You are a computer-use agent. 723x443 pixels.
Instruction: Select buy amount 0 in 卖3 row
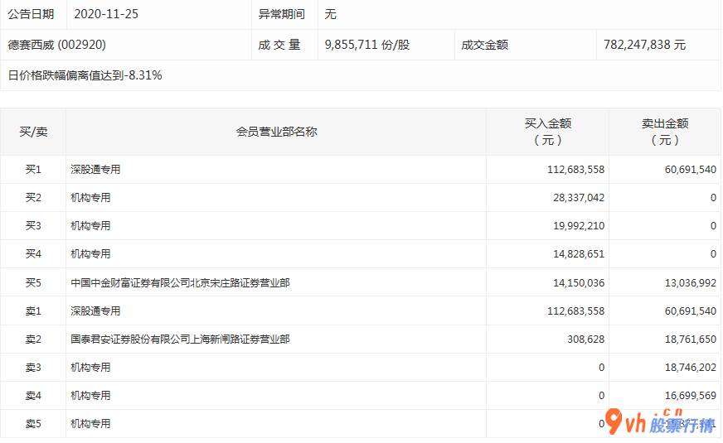pos(601,368)
